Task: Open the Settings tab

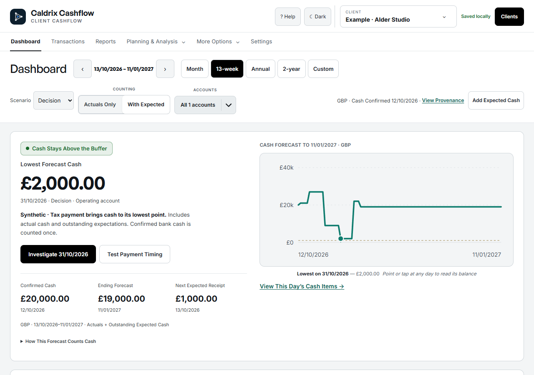Action: (261, 42)
